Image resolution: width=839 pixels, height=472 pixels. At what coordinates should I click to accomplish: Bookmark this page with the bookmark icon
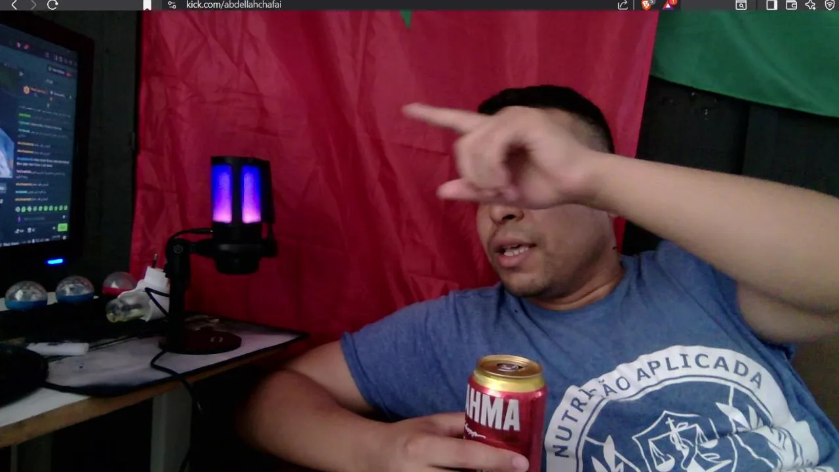pyautogui.click(x=147, y=5)
